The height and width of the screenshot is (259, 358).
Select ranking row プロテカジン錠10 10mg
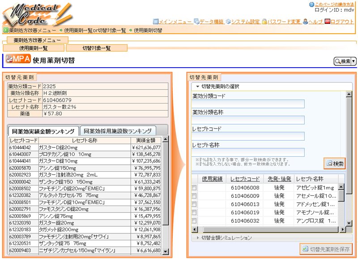(85, 154)
